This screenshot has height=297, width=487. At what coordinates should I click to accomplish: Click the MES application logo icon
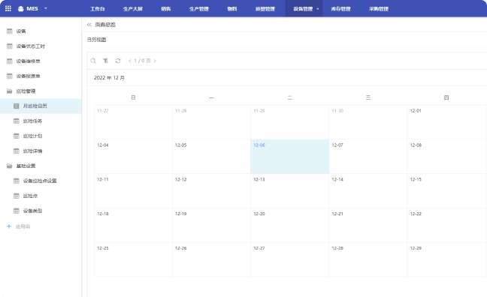coord(21,9)
